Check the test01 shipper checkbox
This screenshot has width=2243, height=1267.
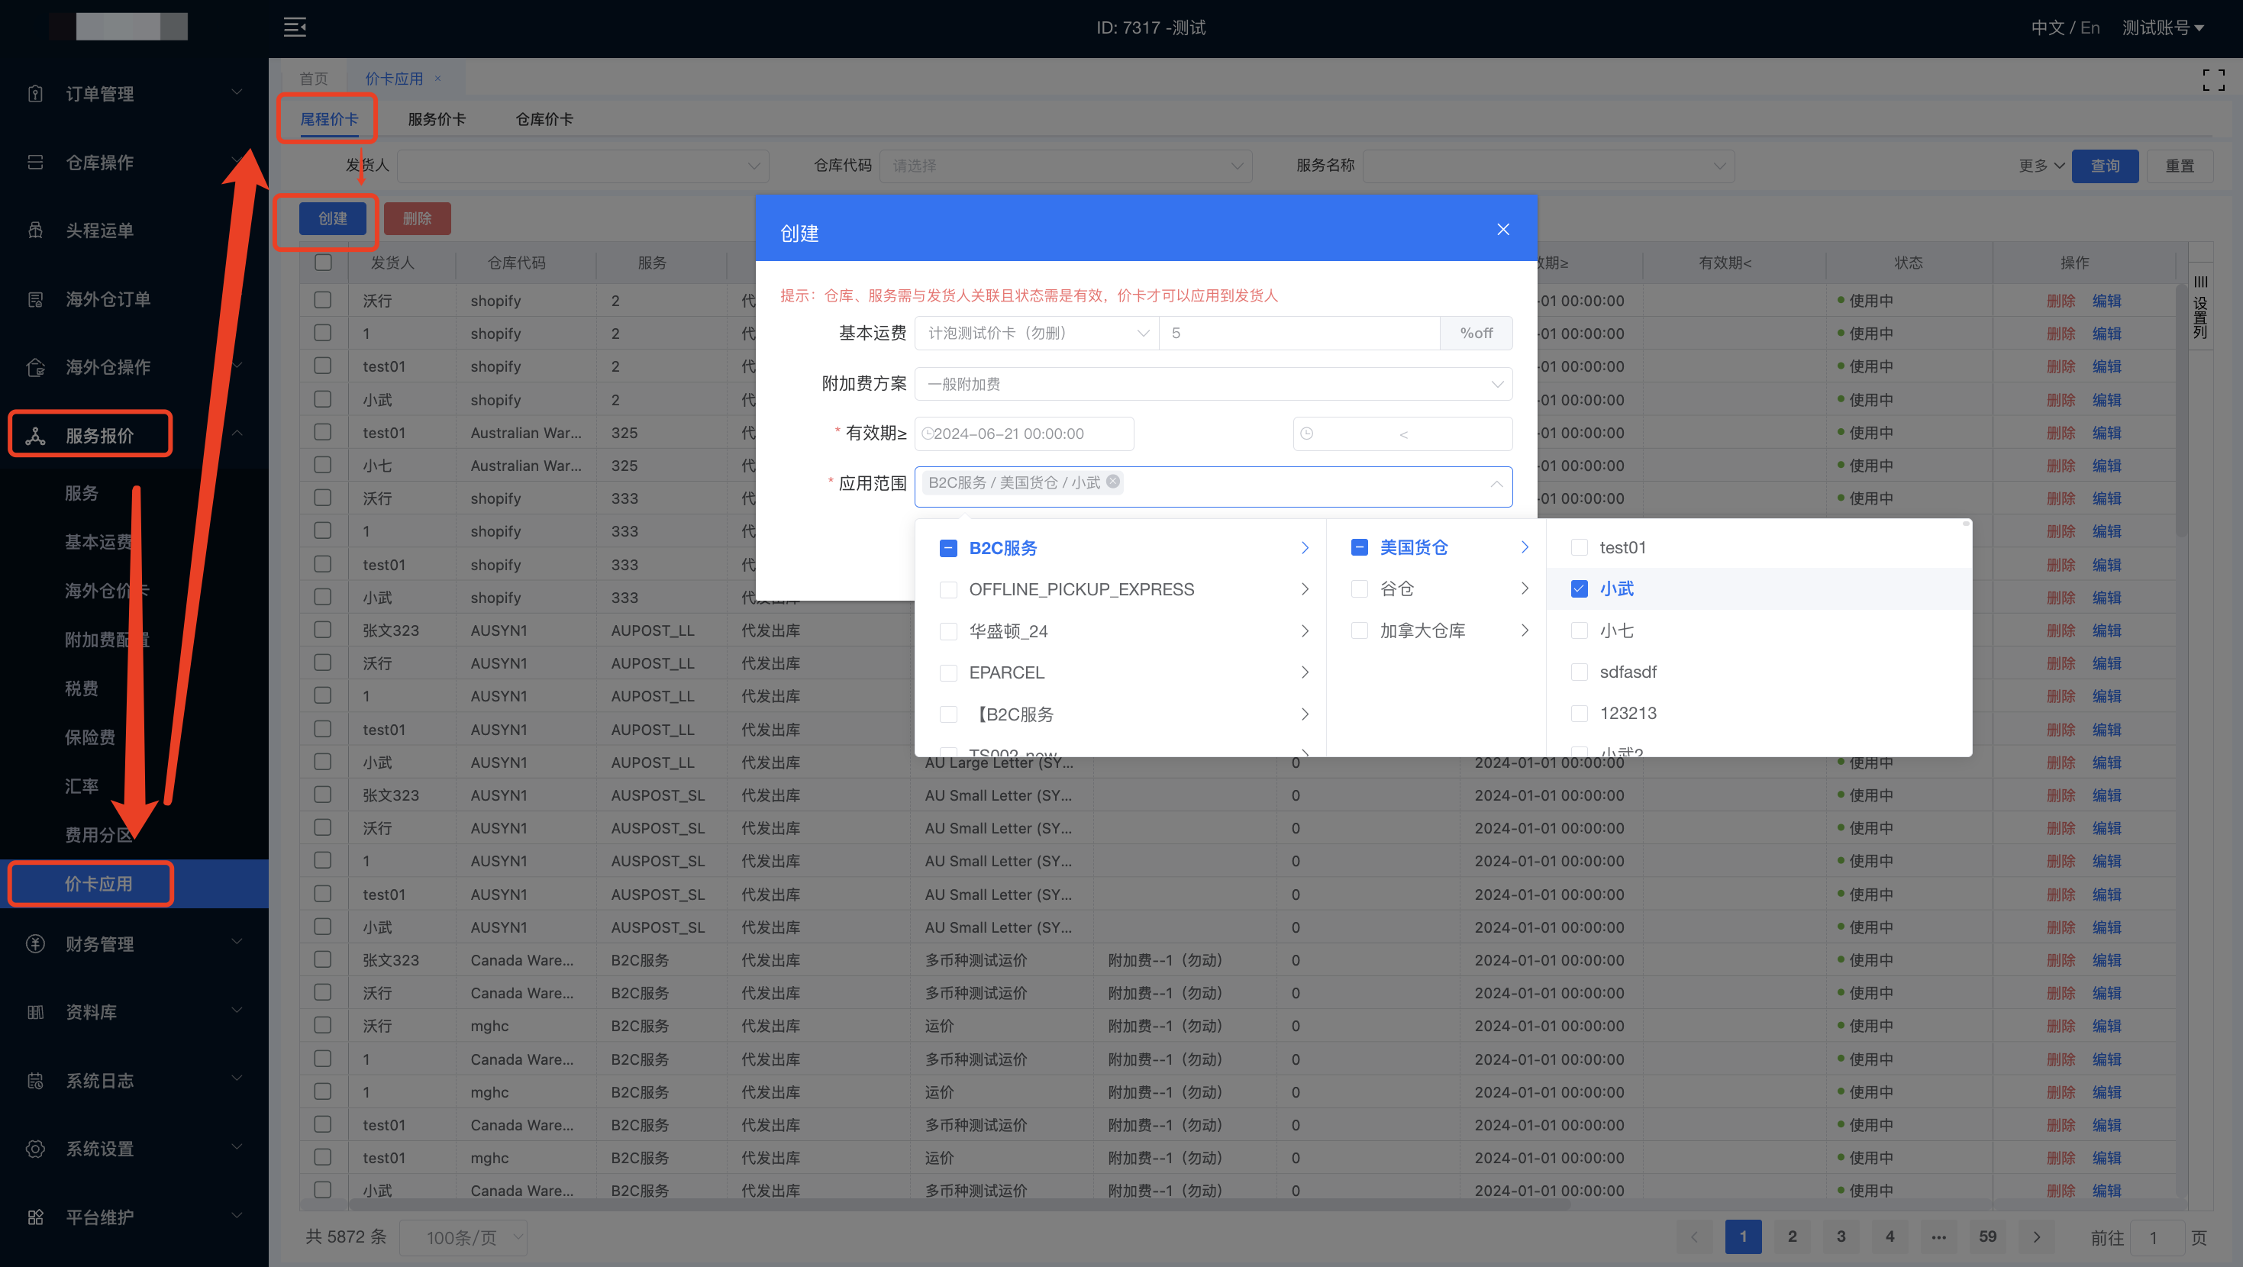1580,546
